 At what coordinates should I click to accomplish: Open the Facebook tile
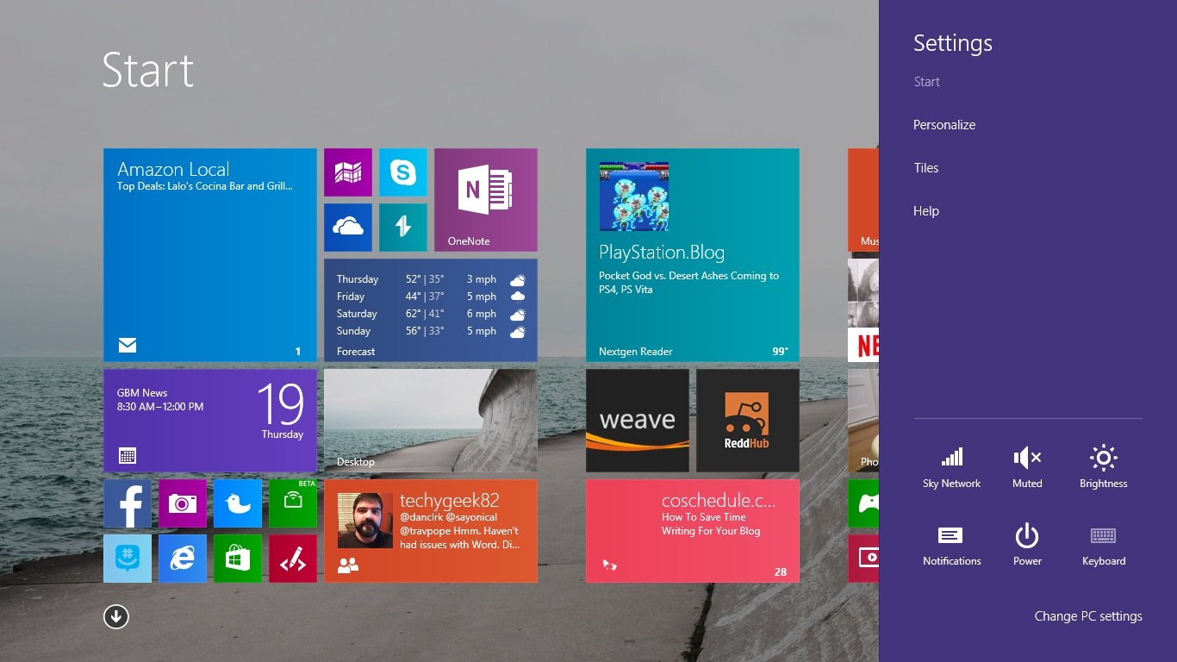(128, 503)
